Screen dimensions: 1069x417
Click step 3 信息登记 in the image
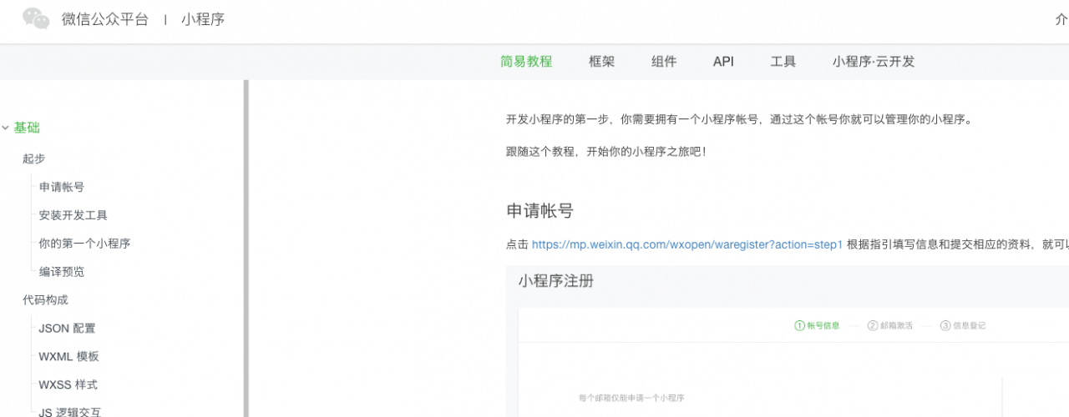(x=963, y=325)
